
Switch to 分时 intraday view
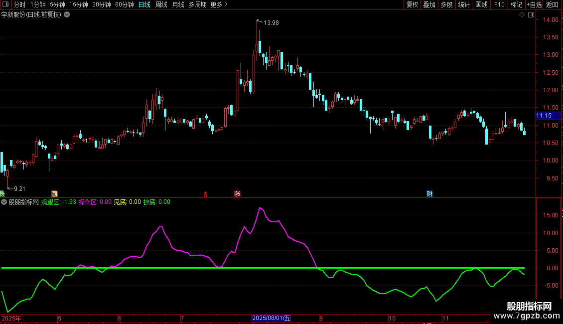coord(20,4)
